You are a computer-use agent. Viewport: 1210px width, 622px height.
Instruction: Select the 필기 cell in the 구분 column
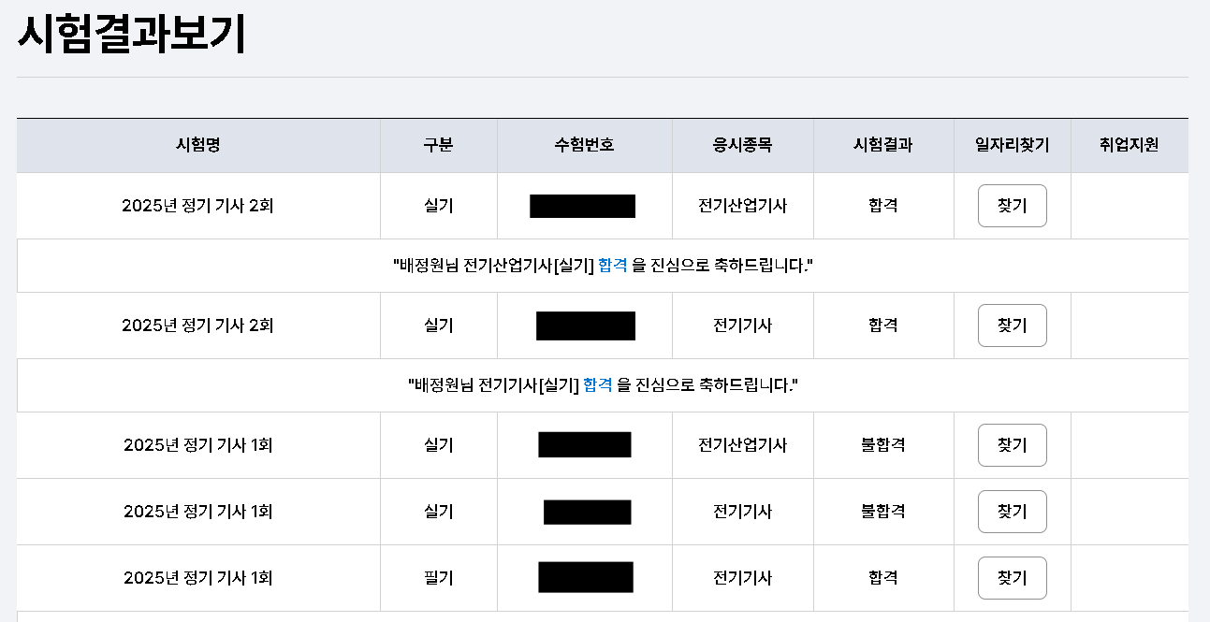pyautogui.click(x=438, y=578)
